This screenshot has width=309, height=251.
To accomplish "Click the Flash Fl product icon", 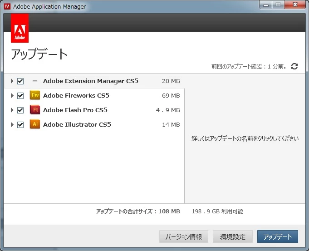I will [x=35, y=110].
